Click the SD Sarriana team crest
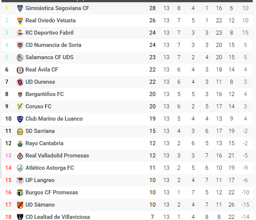Image resolution: width=256 pixels, height=220 pixels. pos(20,131)
